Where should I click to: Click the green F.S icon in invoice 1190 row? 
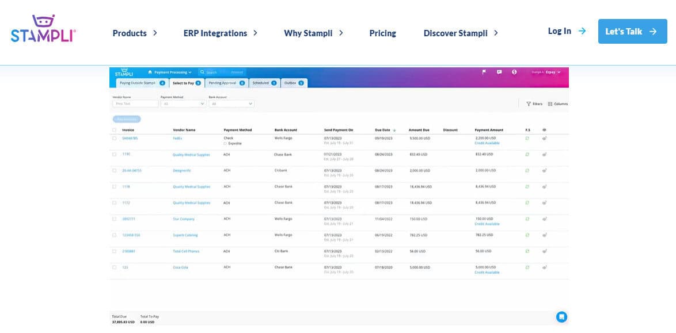(527, 154)
